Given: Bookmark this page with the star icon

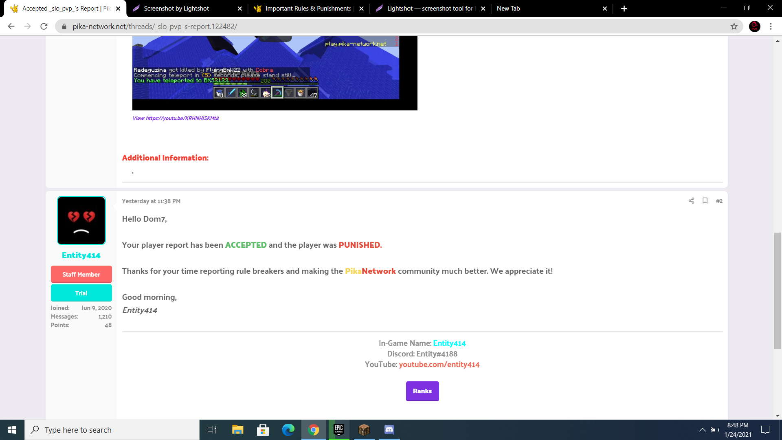Looking at the screenshot, I should point(734,26).
